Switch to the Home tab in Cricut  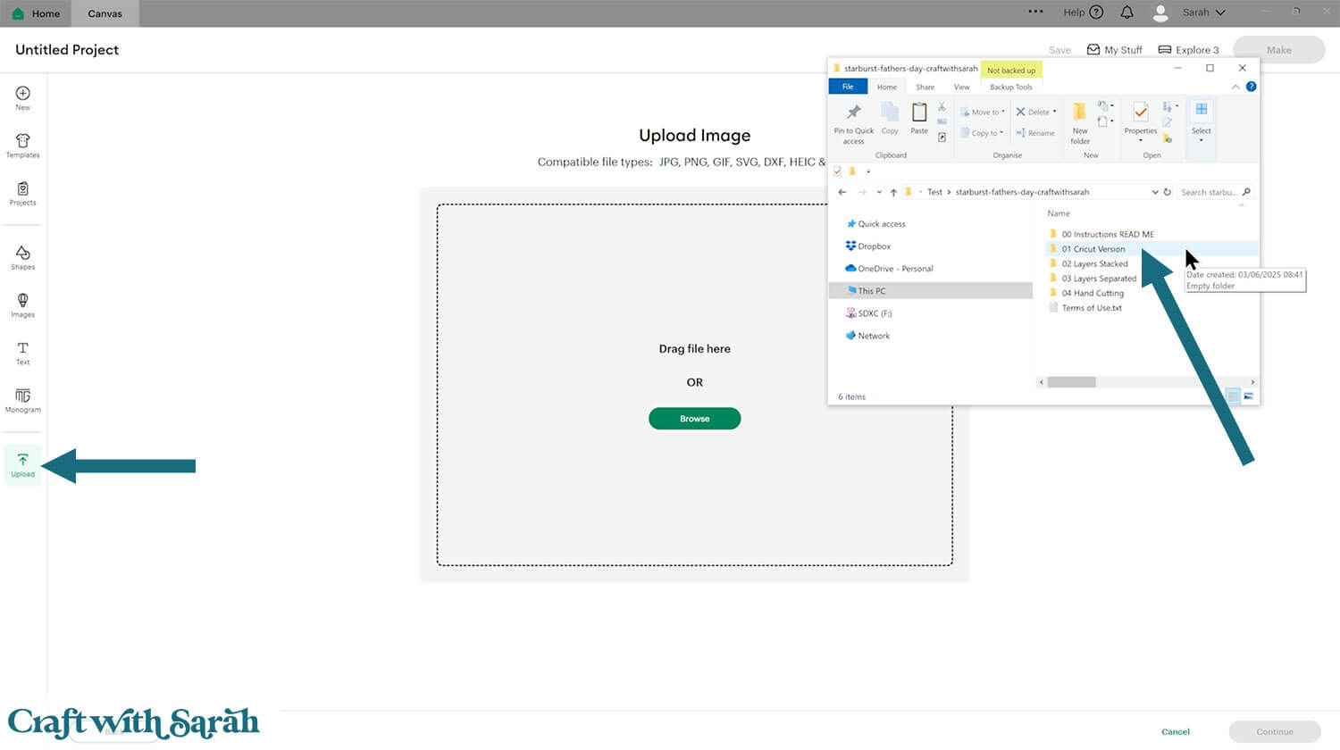(37, 13)
